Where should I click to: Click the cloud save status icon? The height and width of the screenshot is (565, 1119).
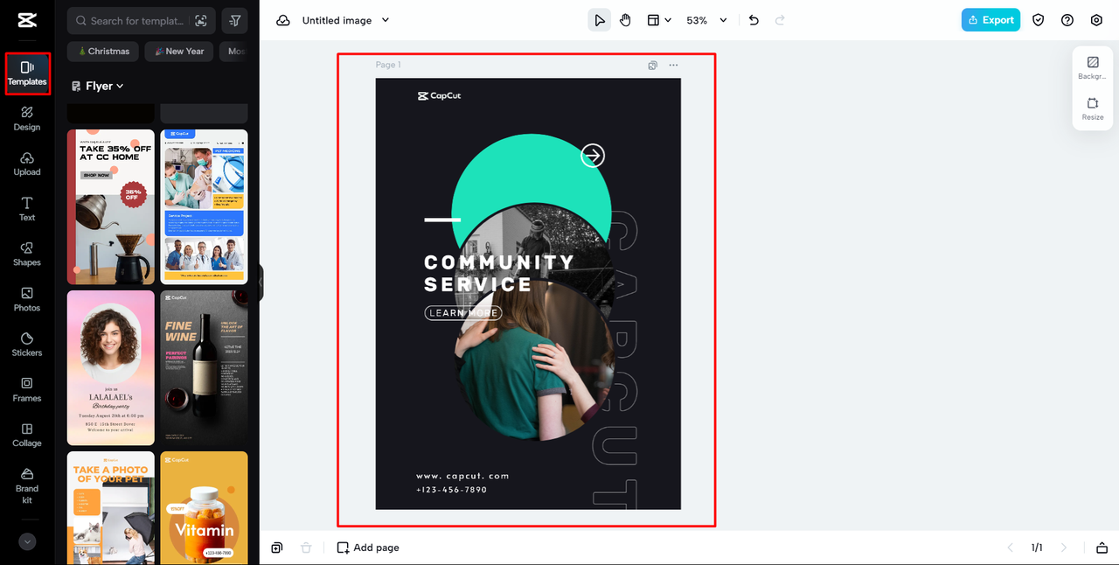283,20
